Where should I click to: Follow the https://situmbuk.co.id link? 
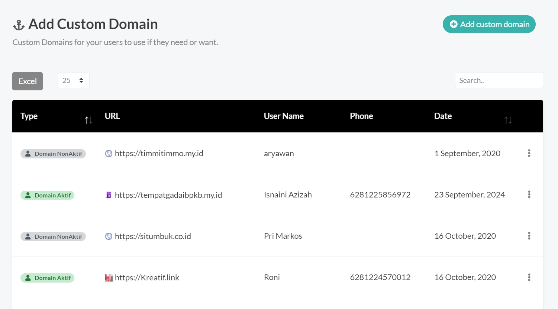point(153,236)
